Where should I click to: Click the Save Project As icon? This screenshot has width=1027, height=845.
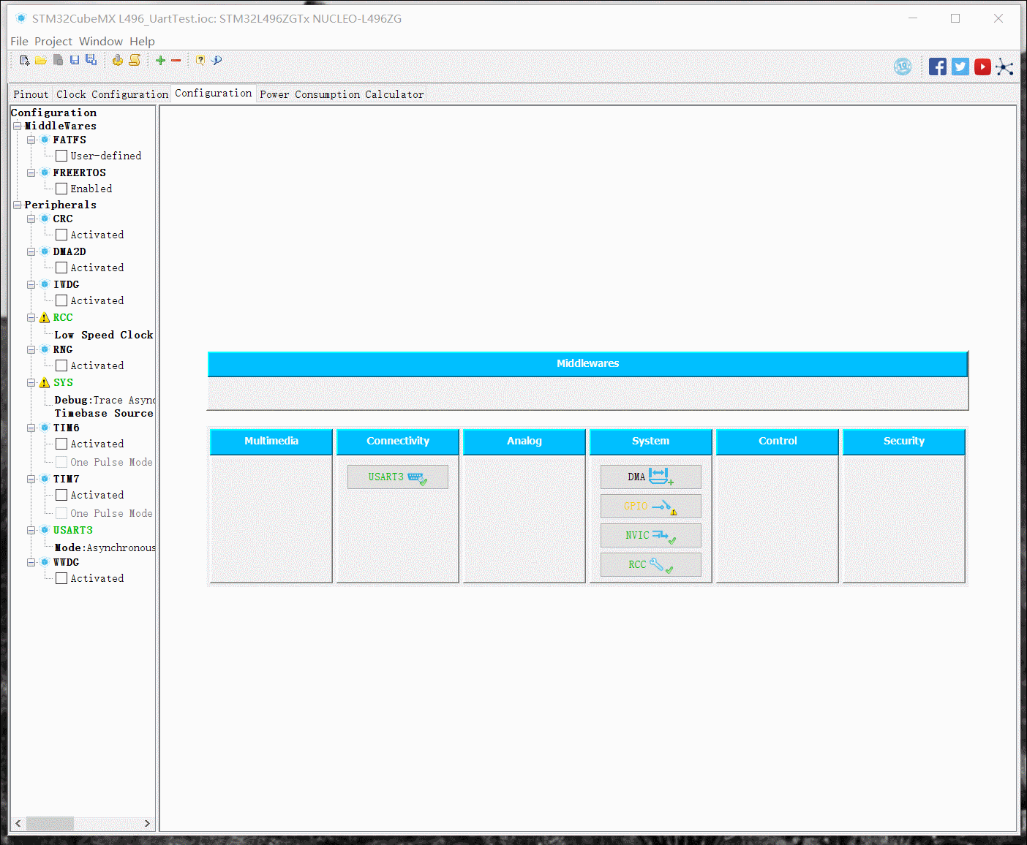click(x=91, y=61)
